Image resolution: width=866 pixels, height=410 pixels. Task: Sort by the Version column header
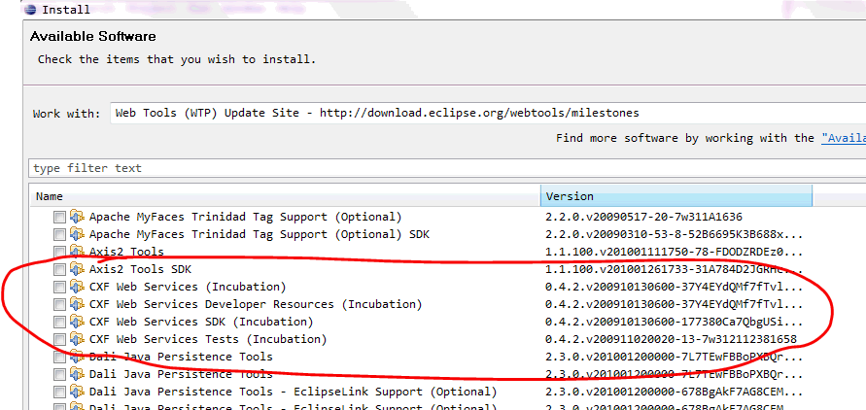pyautogui.click(x=676, y=196)
